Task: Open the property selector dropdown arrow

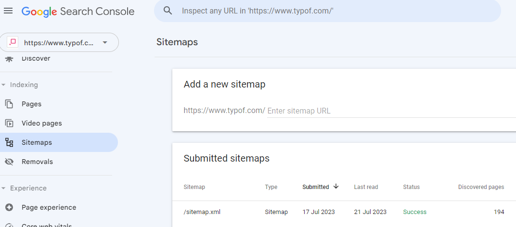Action: (x=105, y=42)
